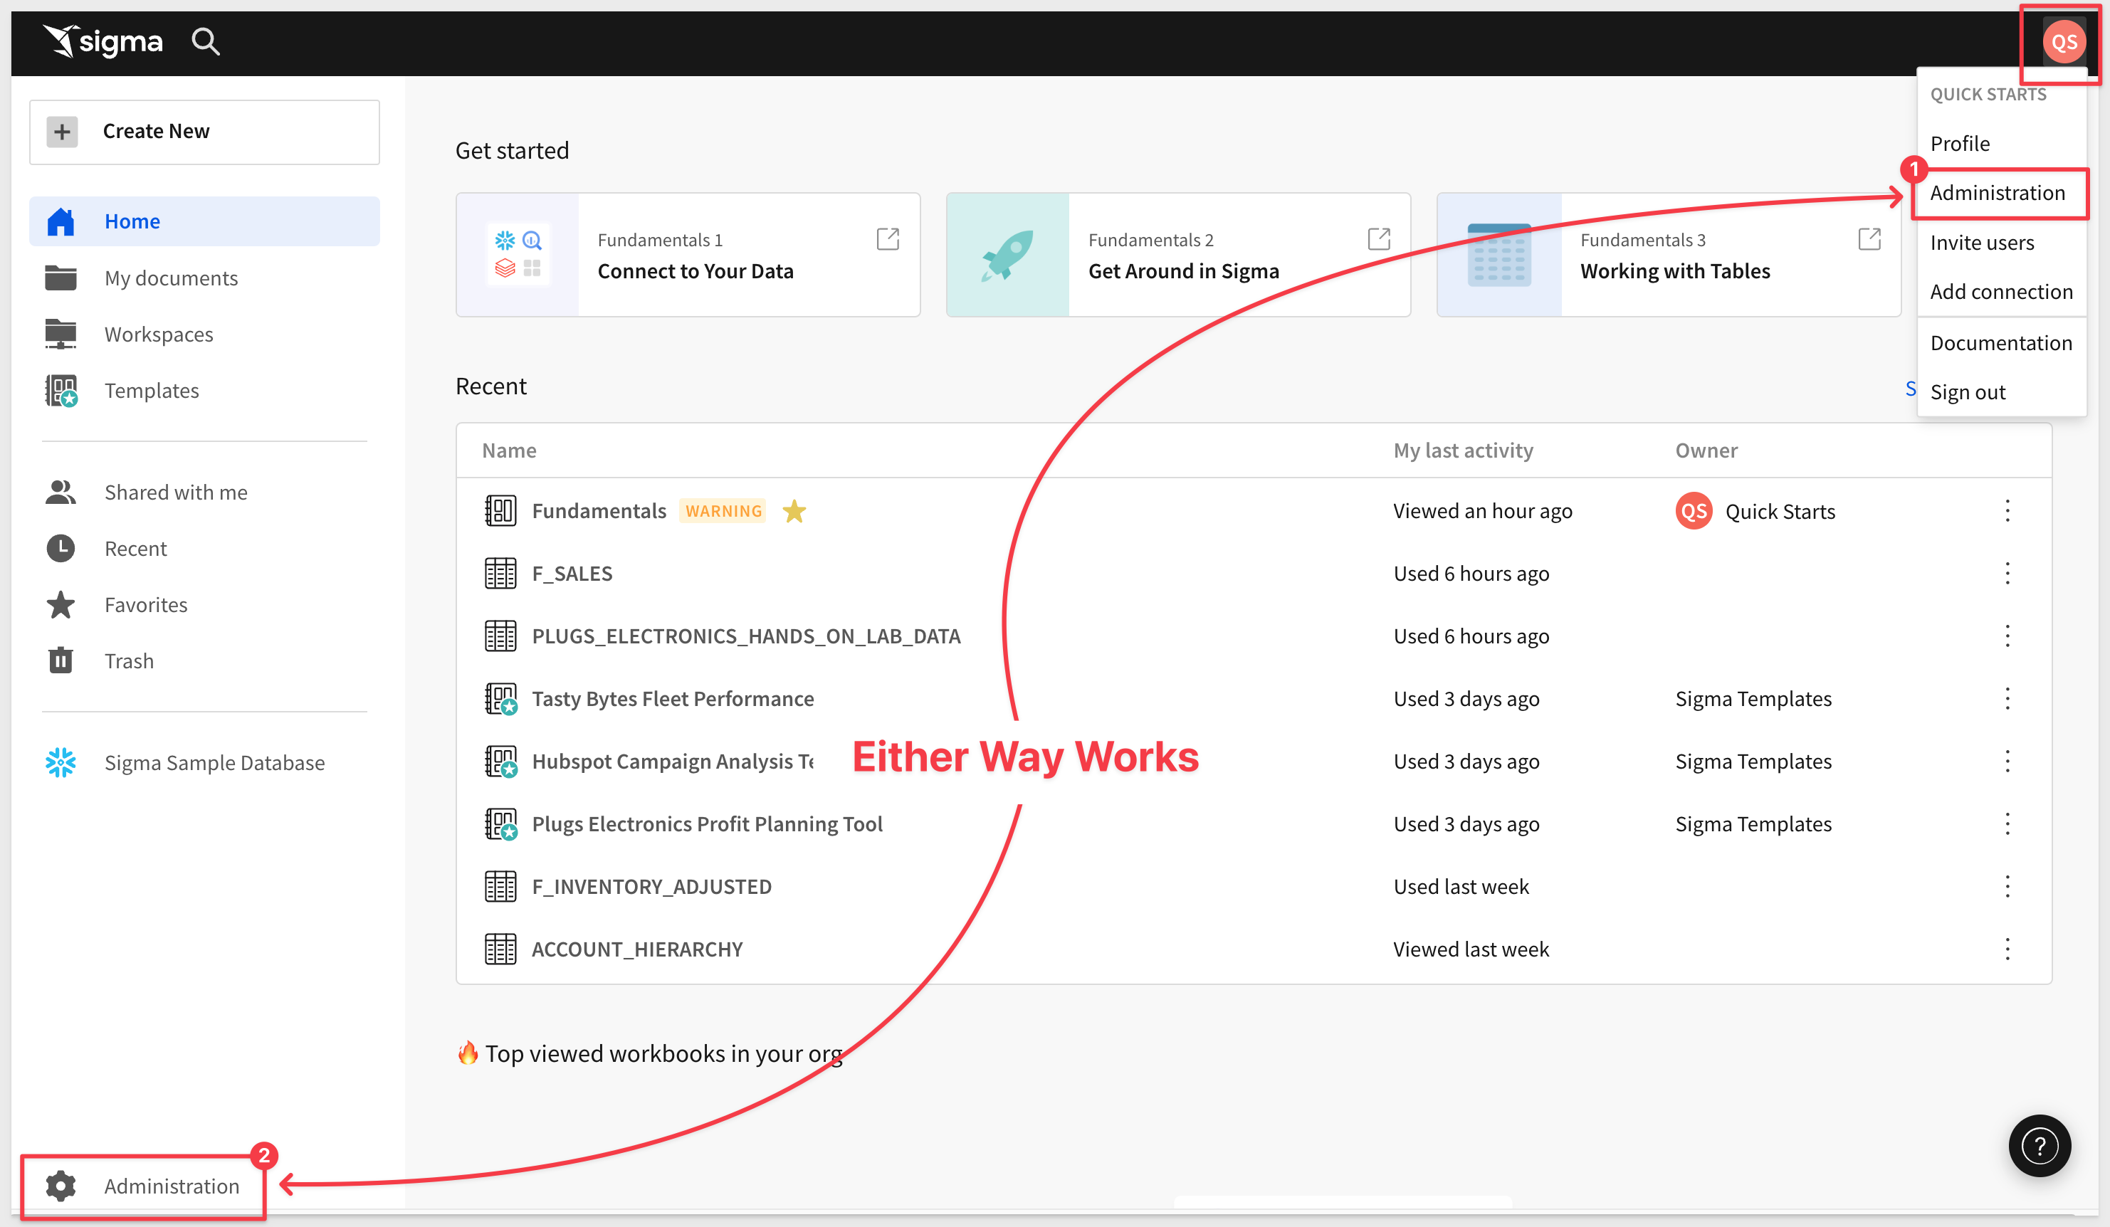The height and width of the screenshot is (1227, 2110).
Task: Open more options for Tasty Bytes row
Action: click(2007, 698)
